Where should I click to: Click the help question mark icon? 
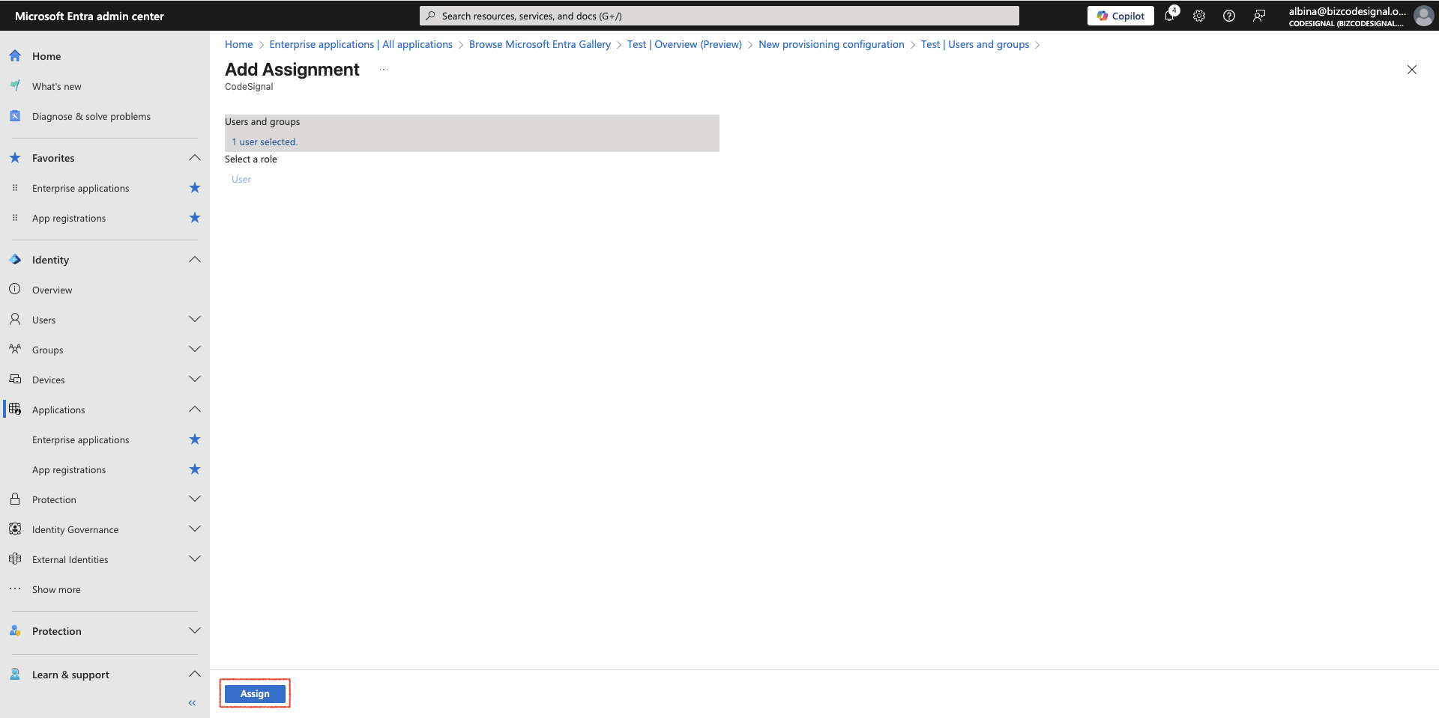coord(1229,16)
